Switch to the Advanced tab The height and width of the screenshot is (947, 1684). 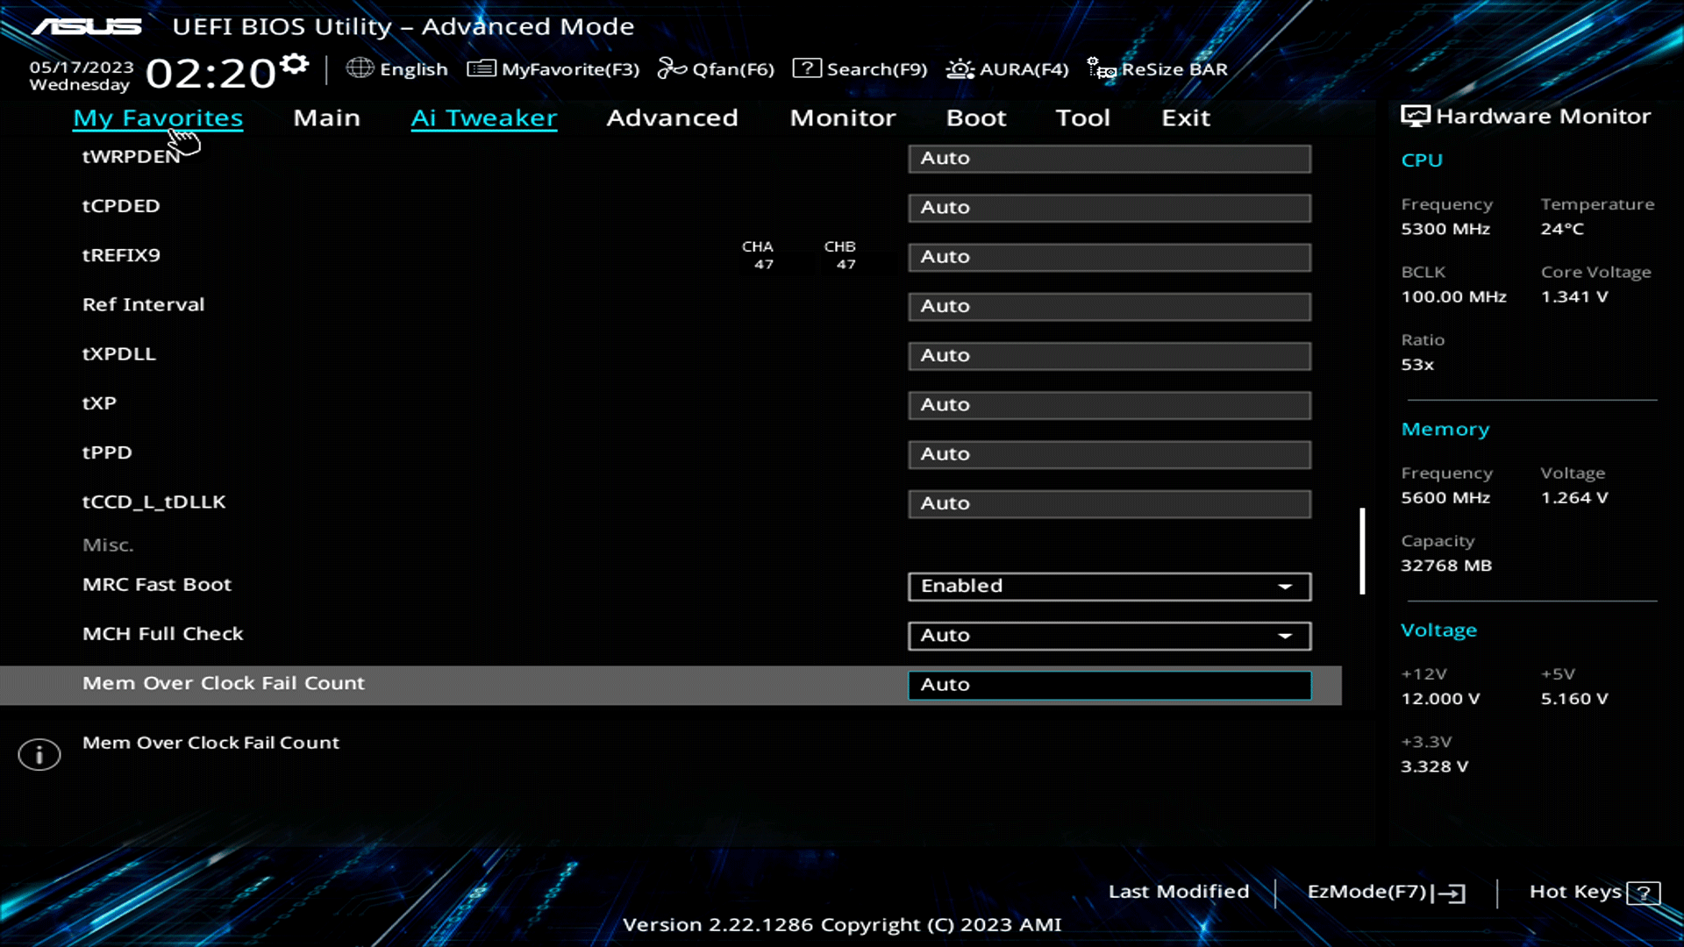[672, 117]
